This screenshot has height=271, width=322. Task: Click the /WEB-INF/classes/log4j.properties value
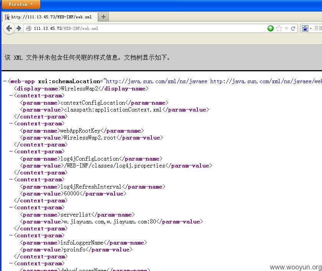coord(114,166)
